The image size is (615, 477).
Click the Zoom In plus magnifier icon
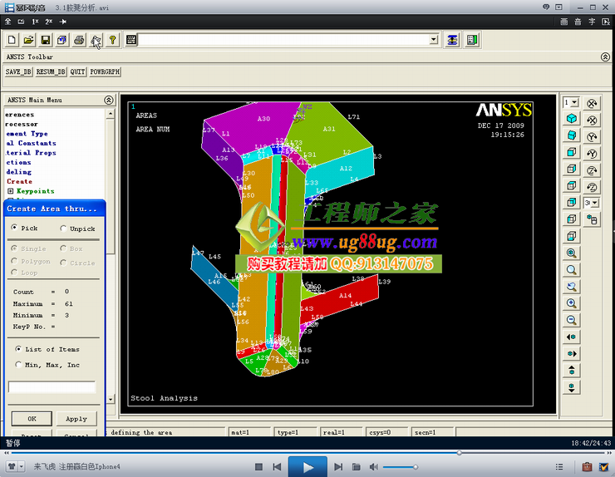(572, 303)
